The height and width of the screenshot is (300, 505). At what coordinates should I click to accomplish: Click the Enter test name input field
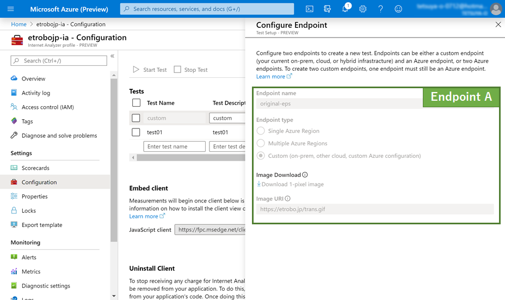[x=174, y=146]
